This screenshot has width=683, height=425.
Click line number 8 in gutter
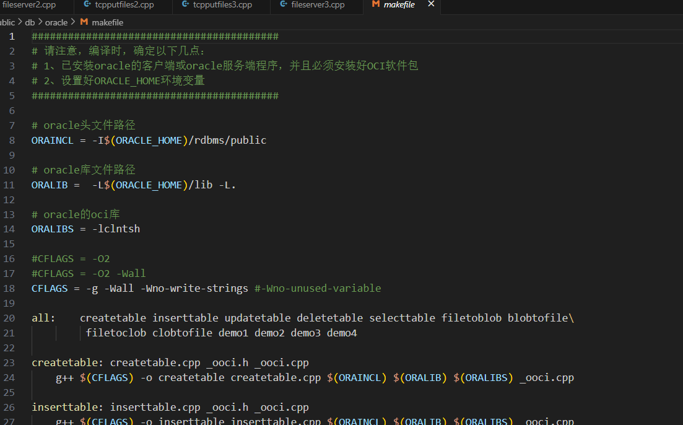12,141
